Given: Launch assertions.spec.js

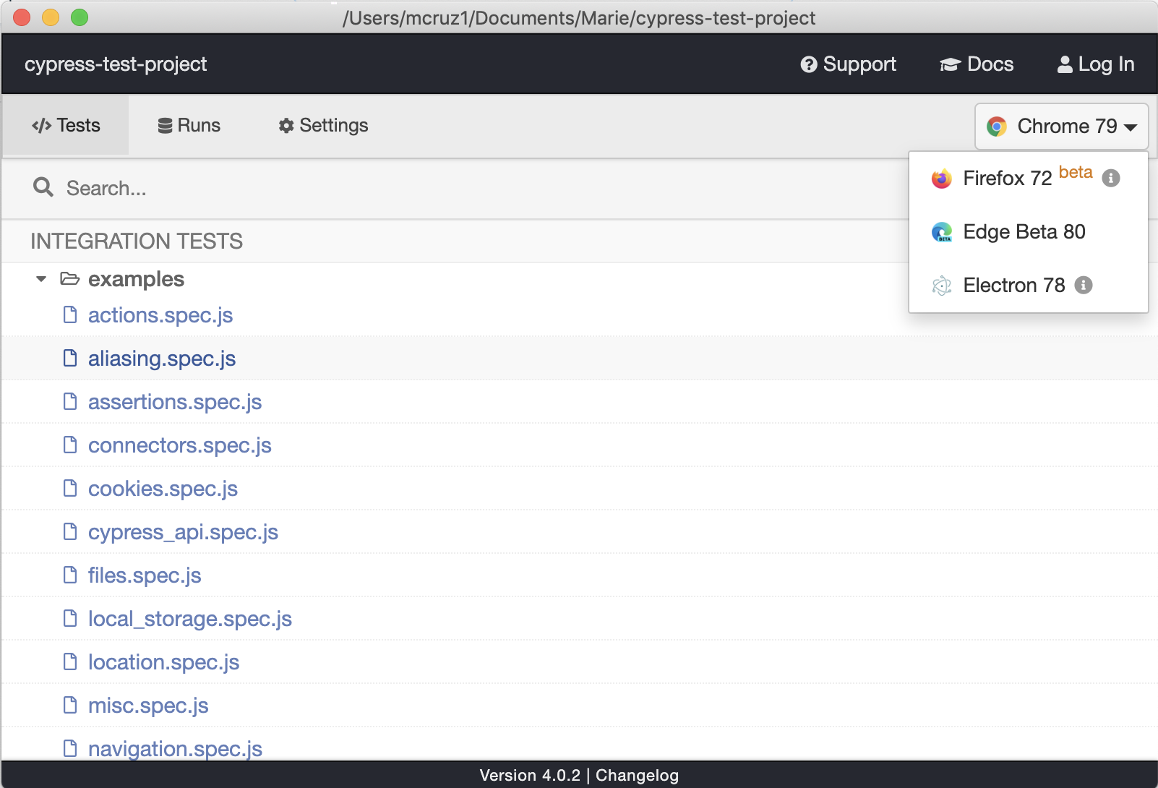Looking at the screenshot, I should tap(175, 402).
